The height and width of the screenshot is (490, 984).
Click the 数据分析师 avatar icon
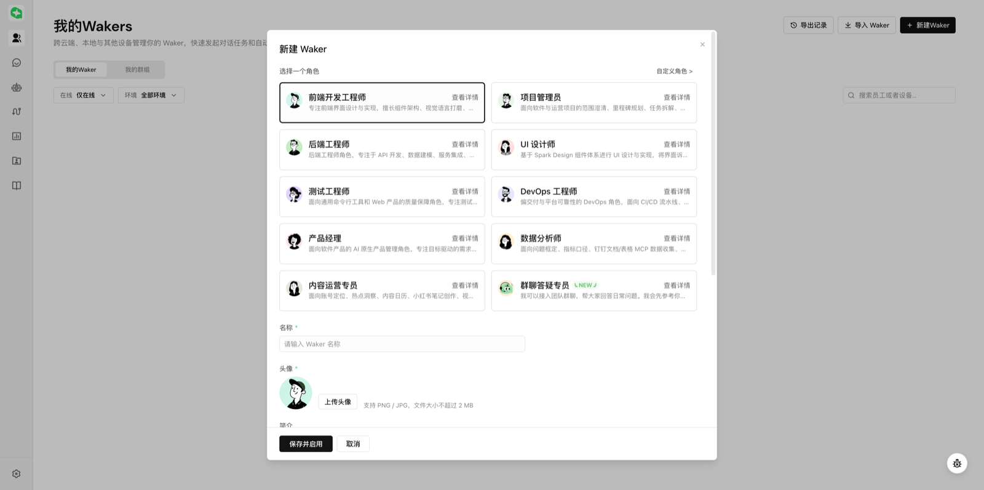506,241
